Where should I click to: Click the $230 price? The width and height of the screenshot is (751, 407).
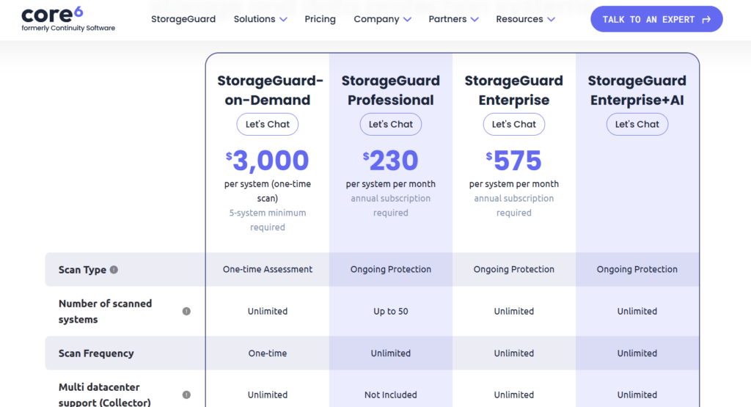click(x=391, y=161)
